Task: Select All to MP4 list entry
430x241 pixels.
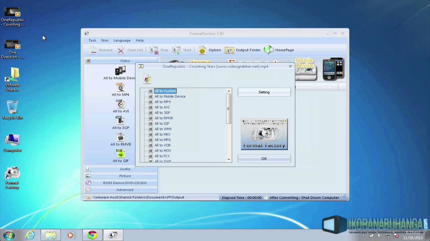Action: pos(163,102)
